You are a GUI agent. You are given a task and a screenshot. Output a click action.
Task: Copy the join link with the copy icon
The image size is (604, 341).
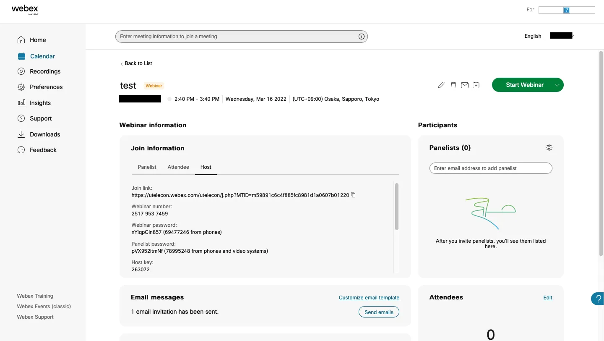click(x=353, y=195)
